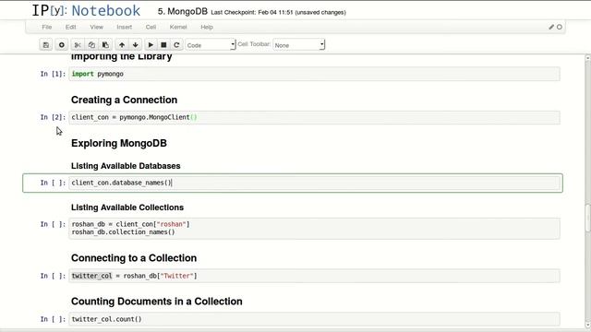Viewport: 591px width, 332px height.
Task: Select the Listing Available Collections heading
Action: point(127,207)
